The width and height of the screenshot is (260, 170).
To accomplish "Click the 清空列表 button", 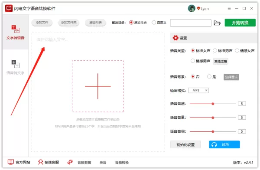I will click(x=95, y=23).
